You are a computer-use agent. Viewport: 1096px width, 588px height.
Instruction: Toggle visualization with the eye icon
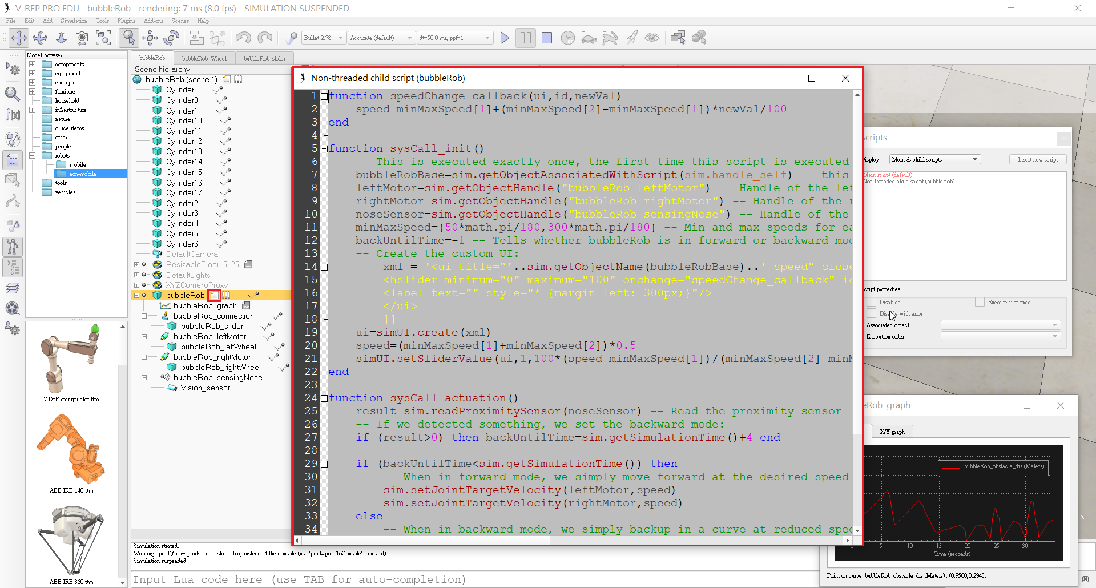click(x=652, y=38)
